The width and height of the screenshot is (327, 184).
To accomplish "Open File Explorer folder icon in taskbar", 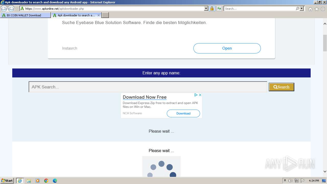I will coord(29,181).
